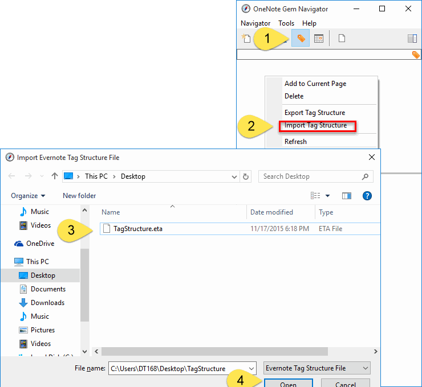This screenshot has width=422, height=387.
Task: Sort by Type column header
Action: click(x=326, y=212)
